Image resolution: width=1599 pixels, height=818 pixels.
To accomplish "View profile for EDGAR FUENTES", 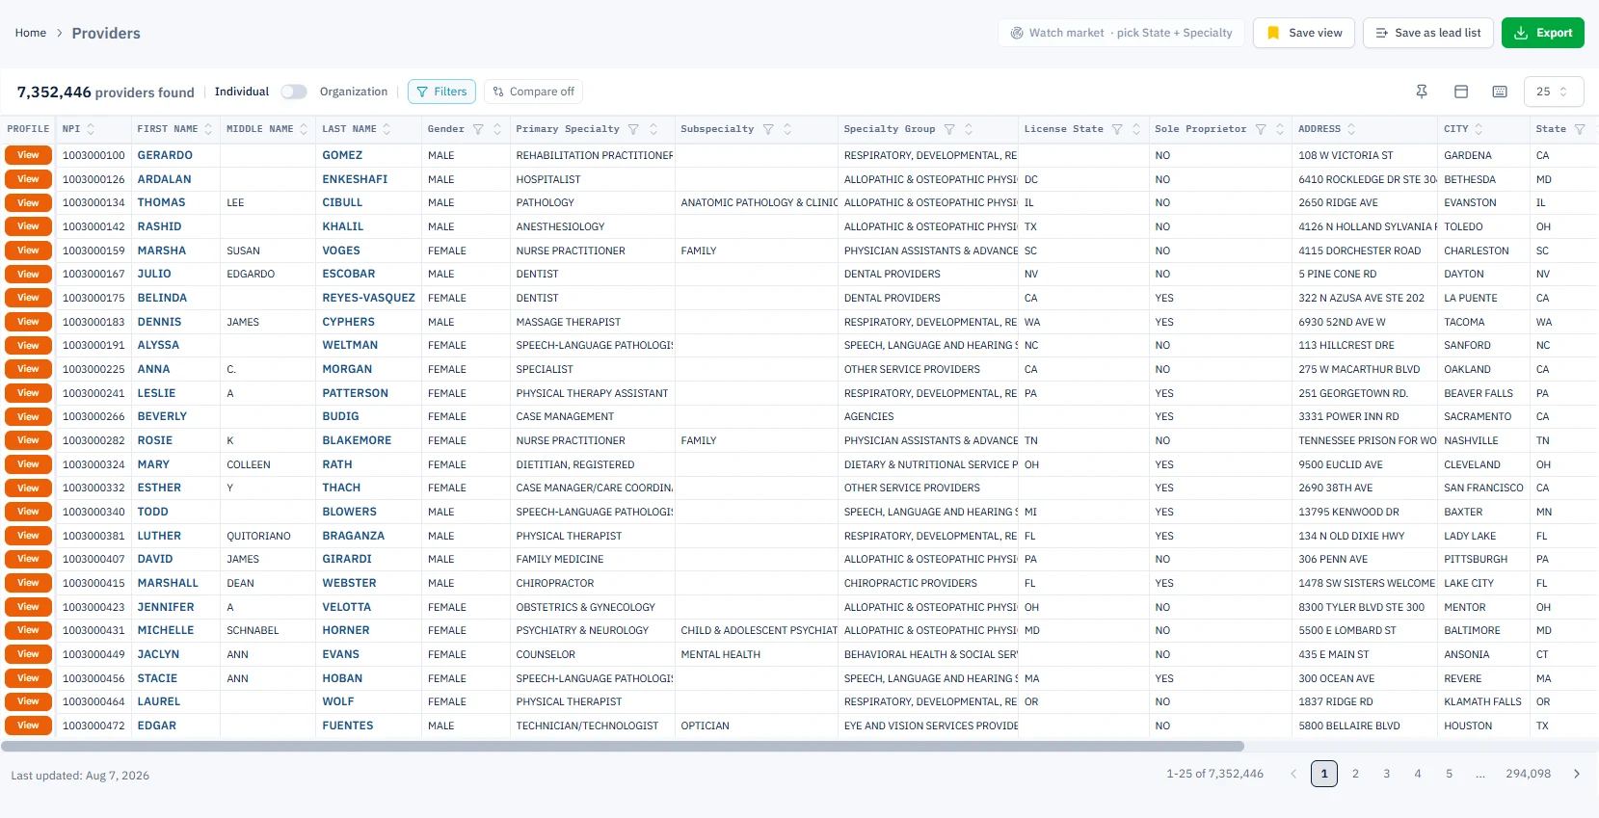I will click(x=28, y=726).
